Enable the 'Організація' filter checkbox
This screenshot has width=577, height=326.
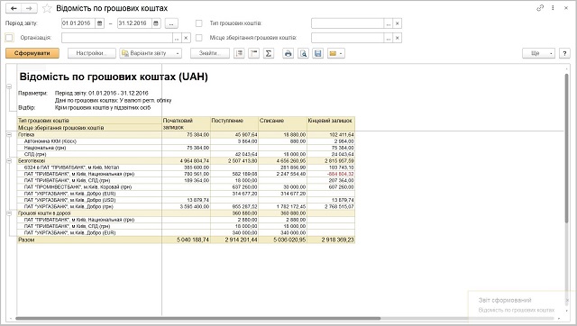coord(10,38)
